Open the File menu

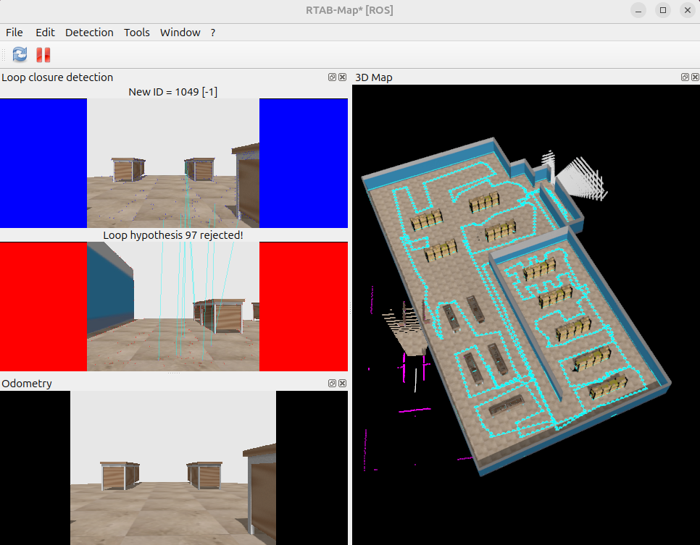pos(14,33)
